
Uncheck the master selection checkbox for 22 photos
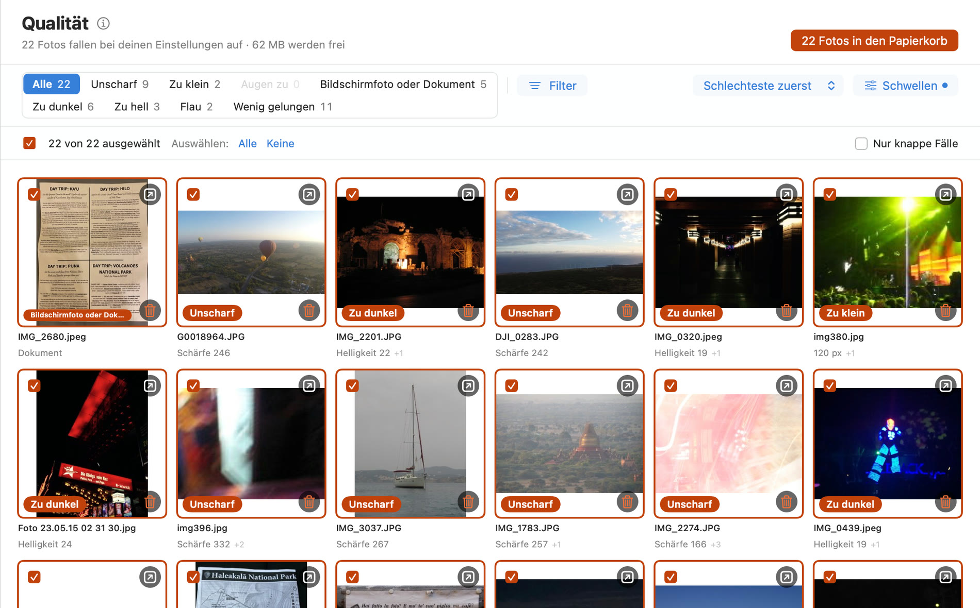(29, 143)
